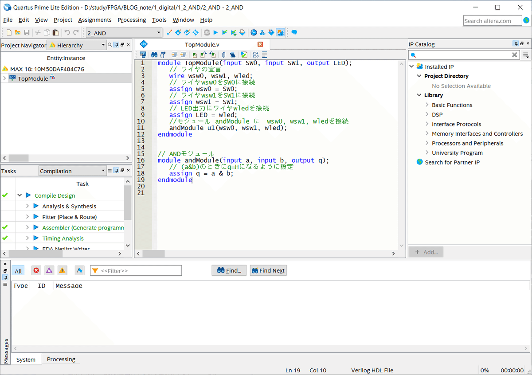Click the paperclip icon in editor toolbar
532x375 pixels.
pyautogui.click(x=223, y=55)
